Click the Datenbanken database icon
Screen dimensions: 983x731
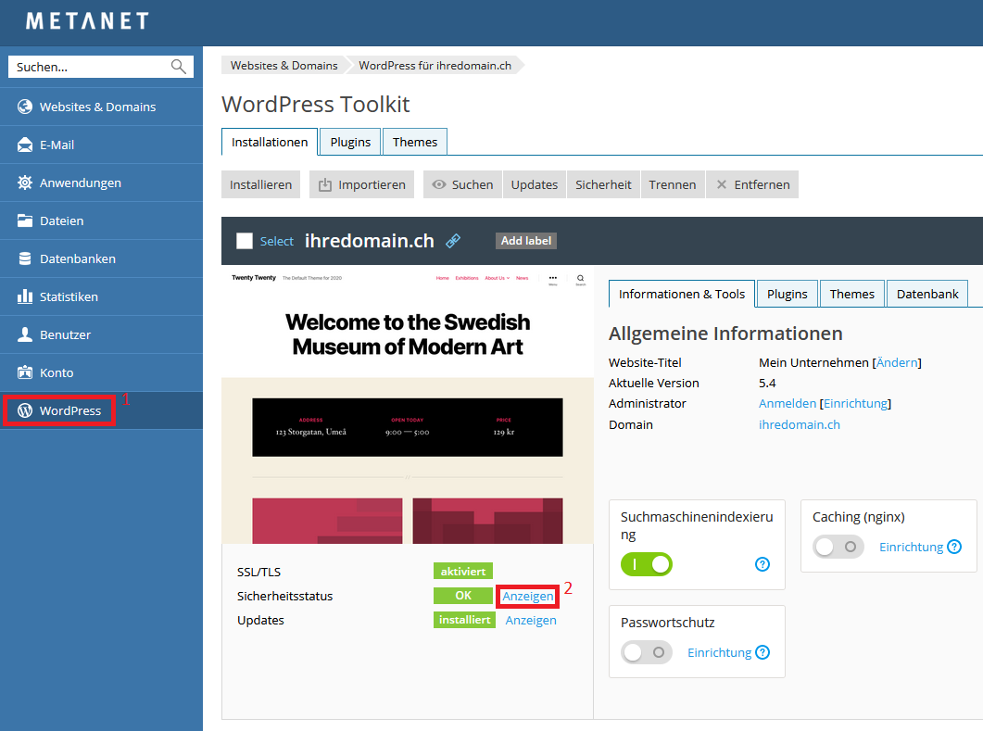[25, 258]
